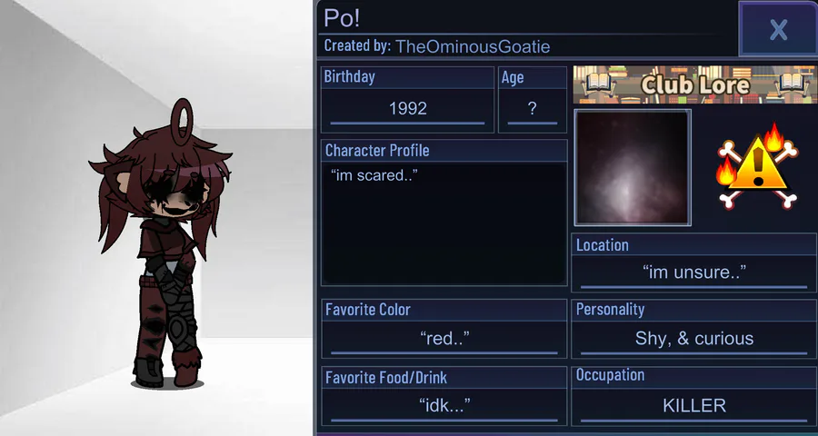Click the Character Profile label header
Viewport: 818px width, 436px height.
[x=377, y=151]
